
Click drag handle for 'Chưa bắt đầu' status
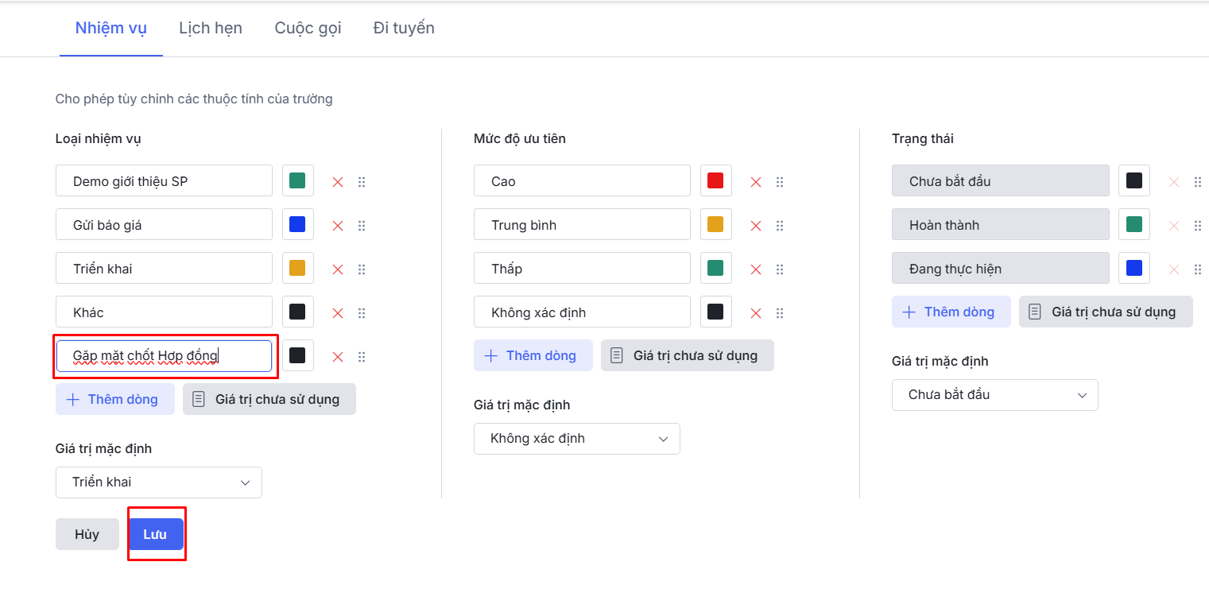1198,182
